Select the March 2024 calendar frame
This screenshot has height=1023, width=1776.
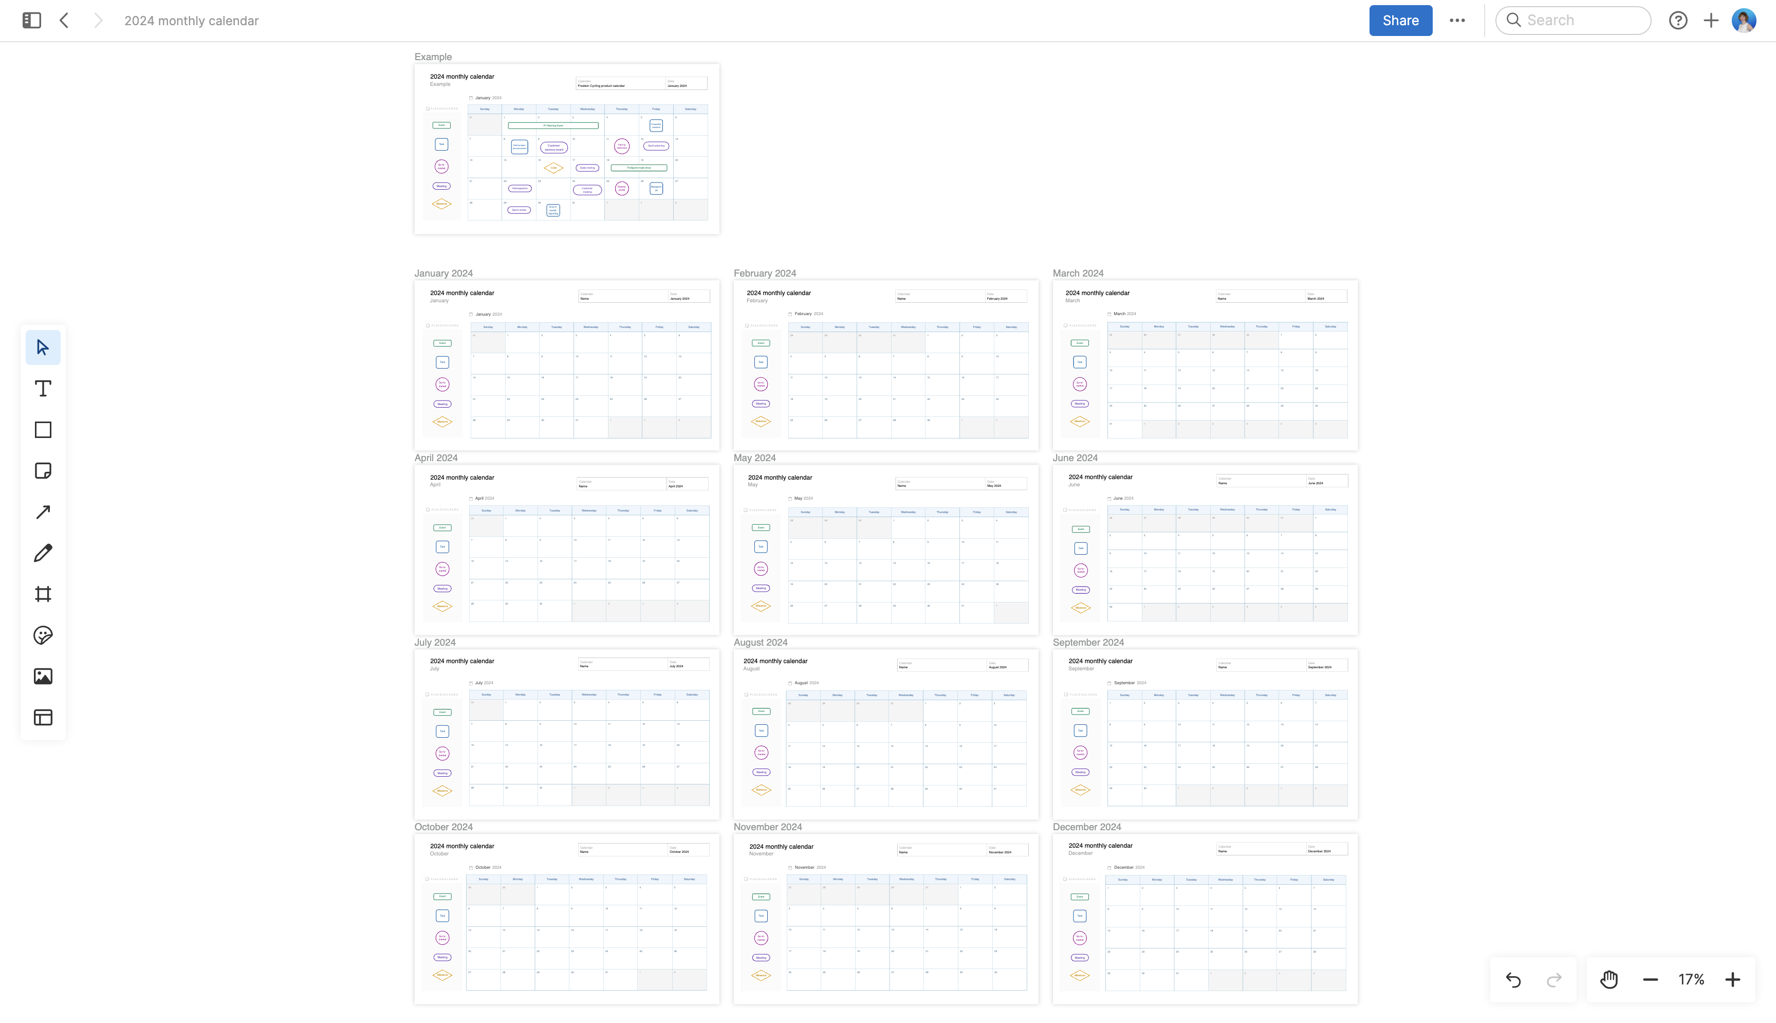click(x=1078, y=273)
